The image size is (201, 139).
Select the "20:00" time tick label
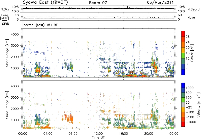click(x=148, y=134)
